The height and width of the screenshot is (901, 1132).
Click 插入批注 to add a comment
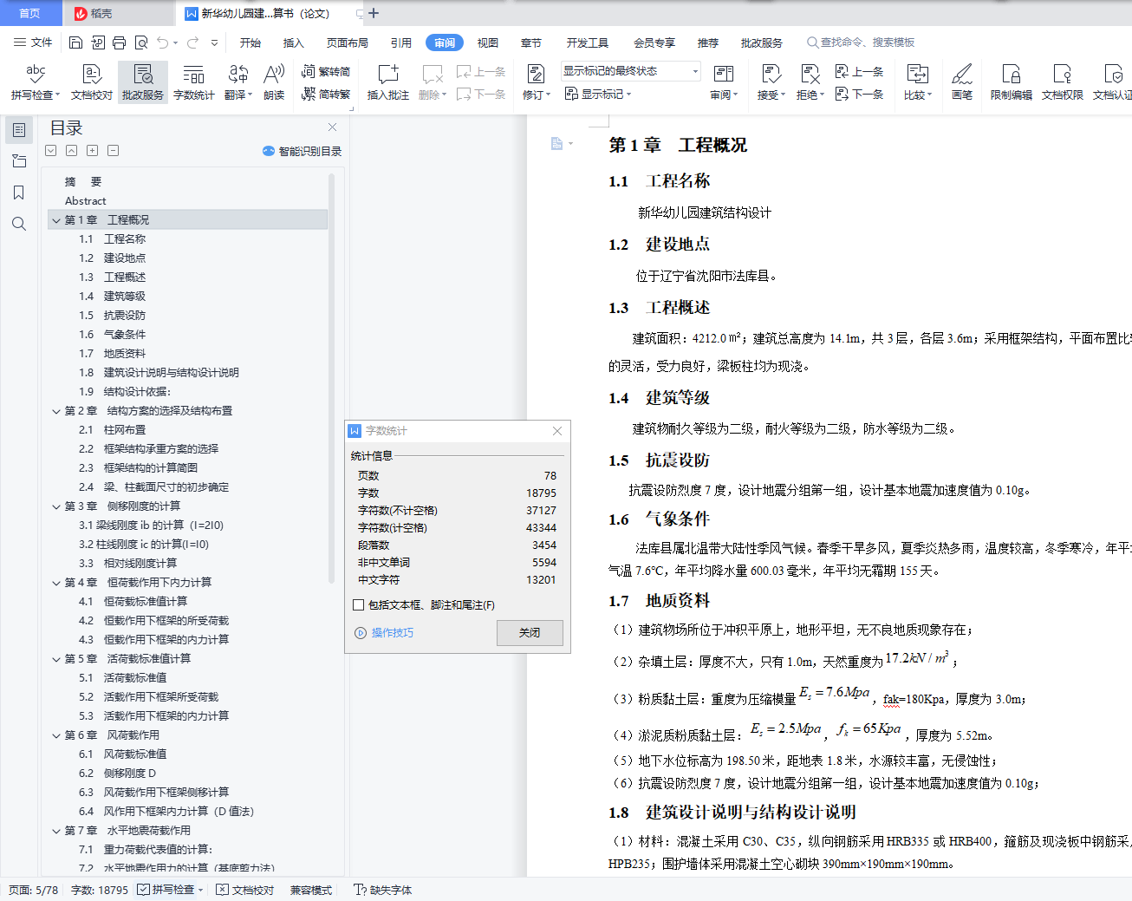(x=388, y=82)
